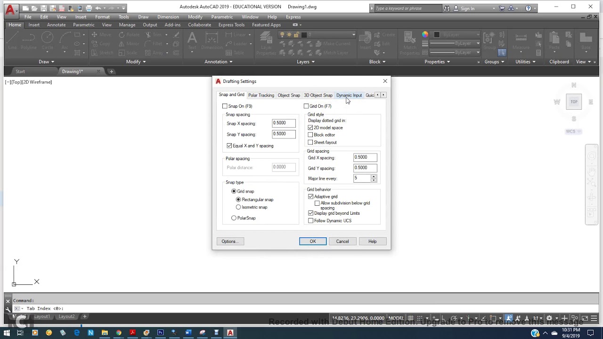Open the Parametric ribbon tab

(84, 25)
